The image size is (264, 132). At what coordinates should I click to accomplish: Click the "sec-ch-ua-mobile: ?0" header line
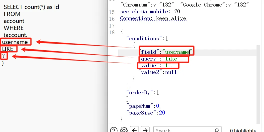pyautogui.click(x=150, y=12)
